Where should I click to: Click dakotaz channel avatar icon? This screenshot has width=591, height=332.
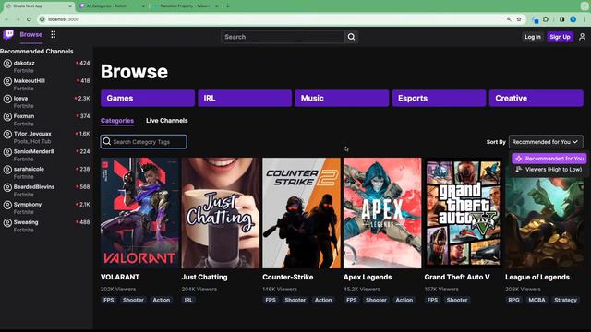7,64
